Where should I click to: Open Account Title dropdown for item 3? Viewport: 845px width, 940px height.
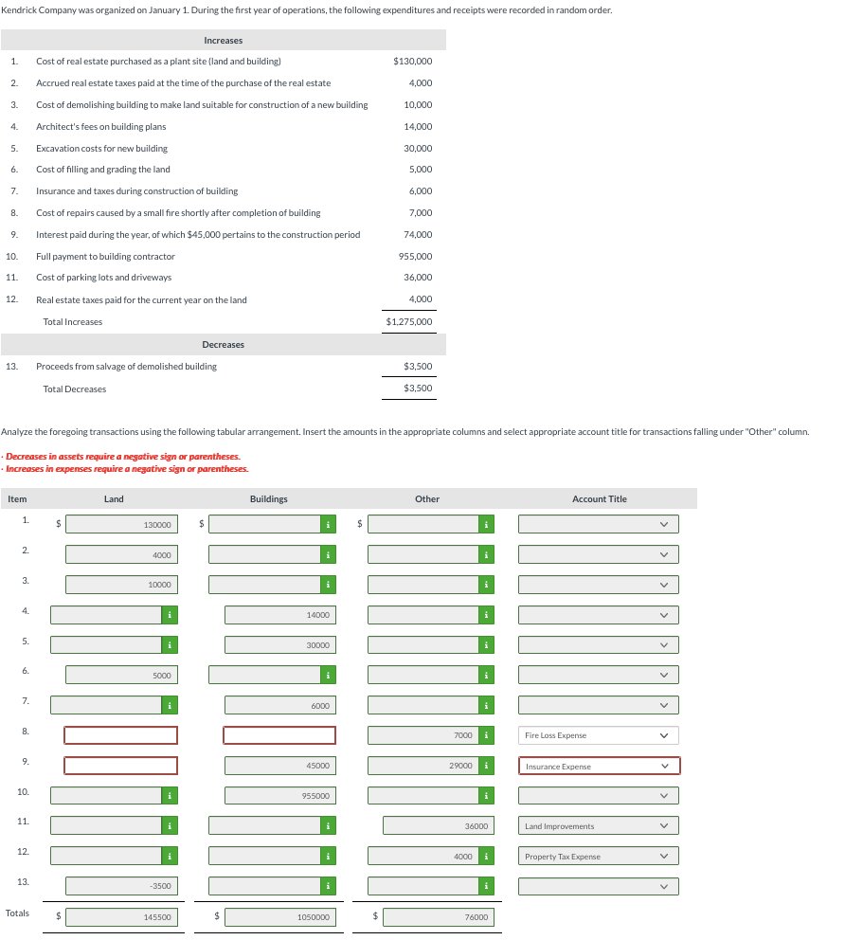(x=598, y=585)
